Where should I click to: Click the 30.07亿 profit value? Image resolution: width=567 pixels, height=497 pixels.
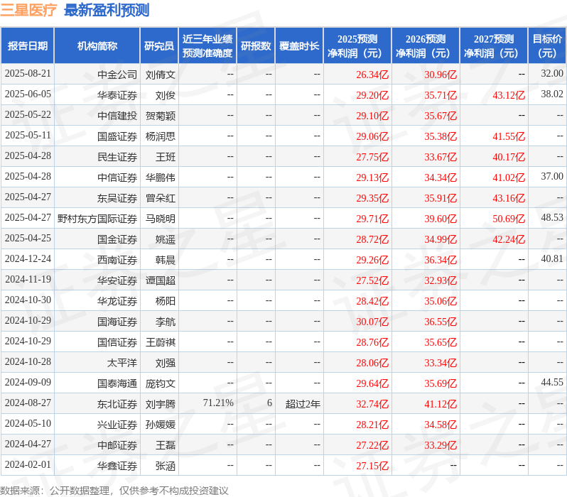click(372, 322)
